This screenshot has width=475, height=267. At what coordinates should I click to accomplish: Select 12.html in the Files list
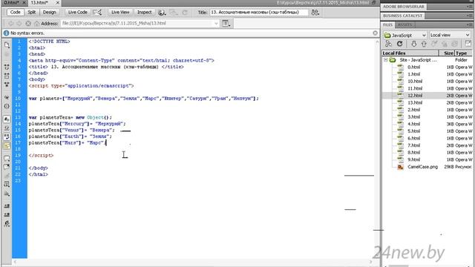tap(427, 96)
